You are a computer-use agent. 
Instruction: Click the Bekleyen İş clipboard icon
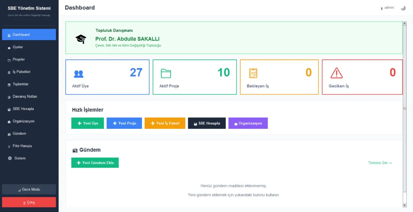[x=253, y=73]
